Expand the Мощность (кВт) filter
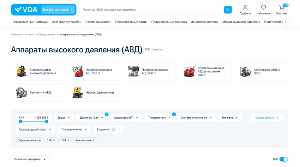300x167 pixels. coord(126,118)
